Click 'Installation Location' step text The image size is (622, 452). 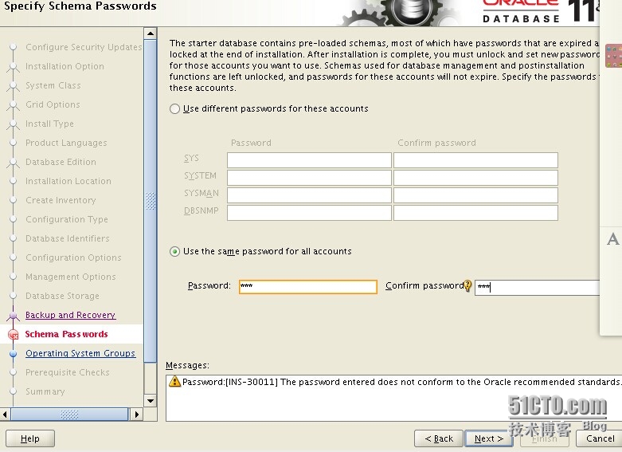pos(68,181)
